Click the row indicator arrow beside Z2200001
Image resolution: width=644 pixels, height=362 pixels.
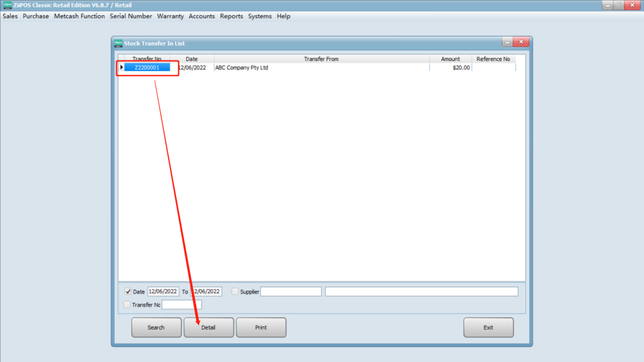tap(121, 68)
